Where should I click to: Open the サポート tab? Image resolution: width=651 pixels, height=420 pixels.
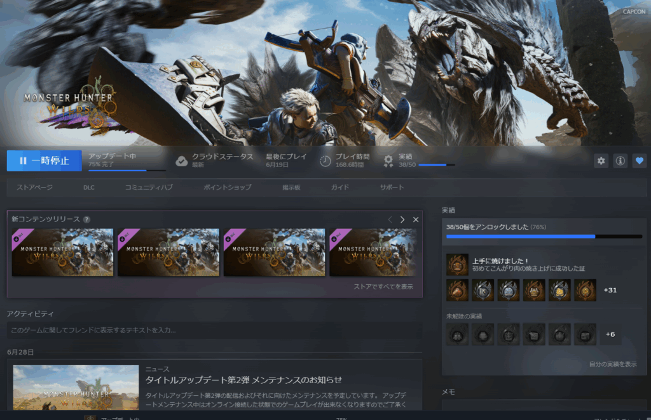click(x=392, y=187)
